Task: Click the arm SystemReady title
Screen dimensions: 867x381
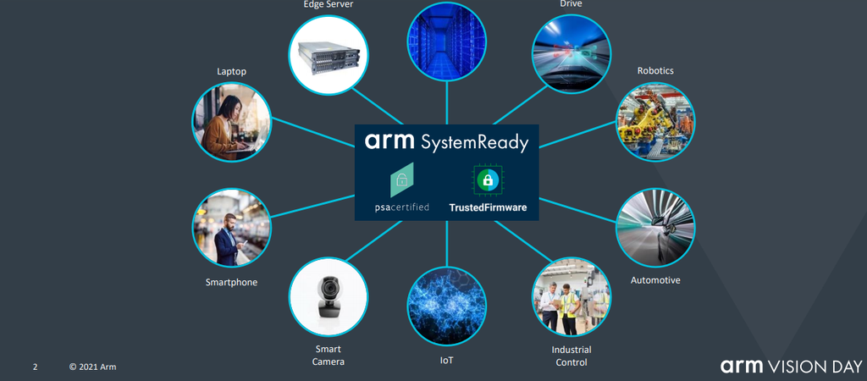Action: point(446,141)
